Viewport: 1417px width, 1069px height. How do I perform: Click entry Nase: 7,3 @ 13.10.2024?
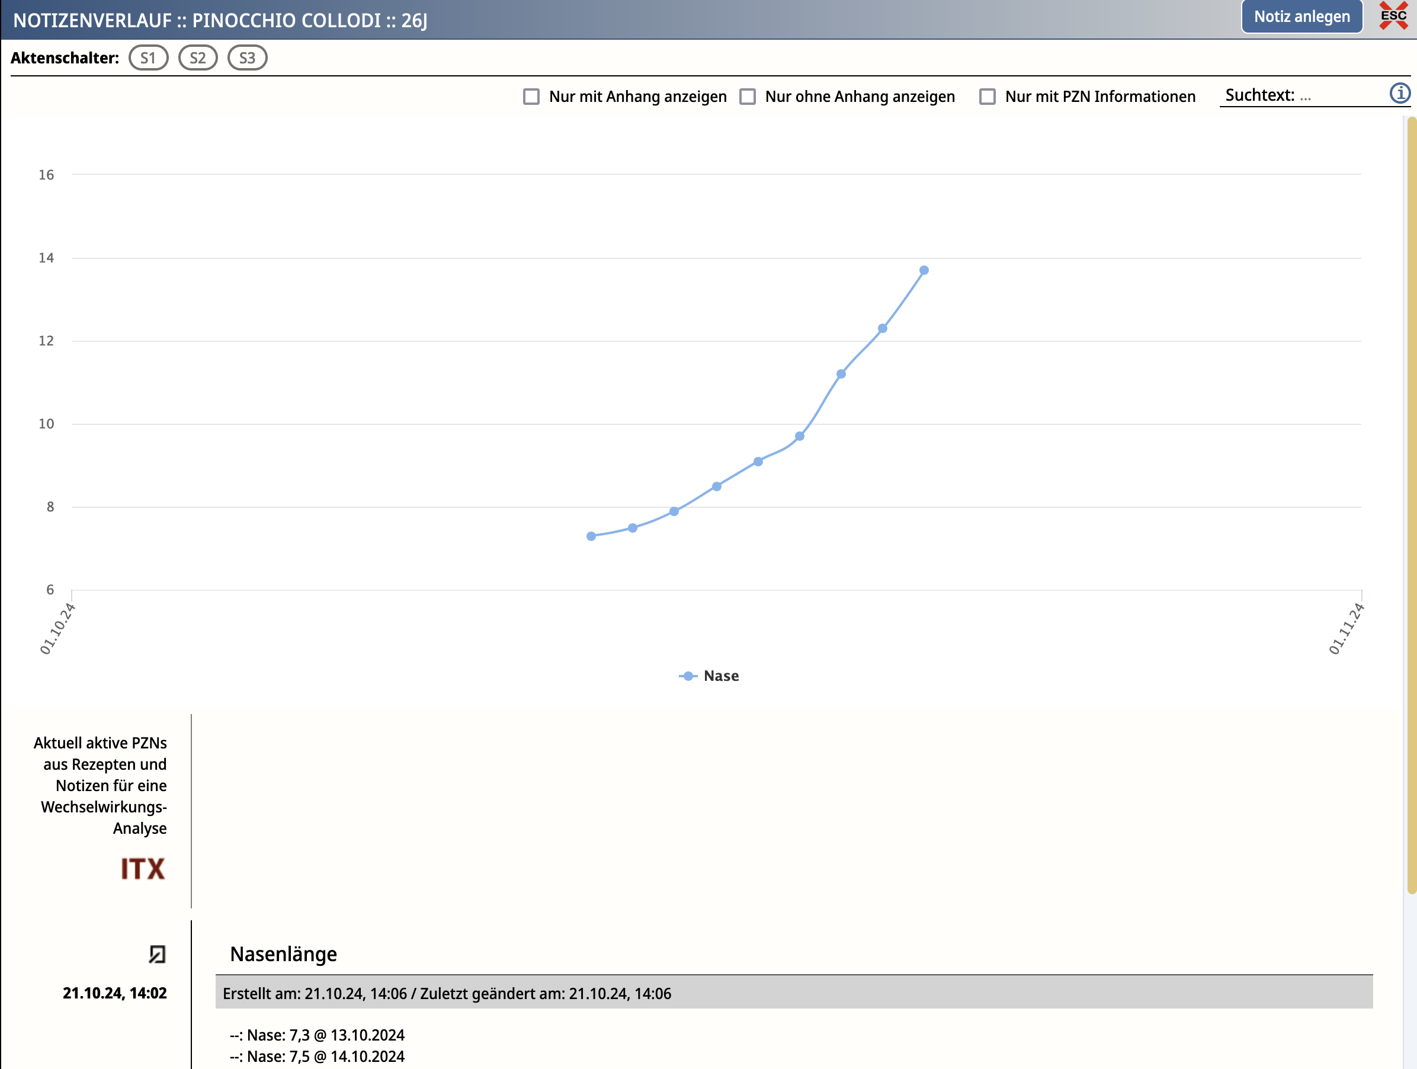coord(317,1035)
